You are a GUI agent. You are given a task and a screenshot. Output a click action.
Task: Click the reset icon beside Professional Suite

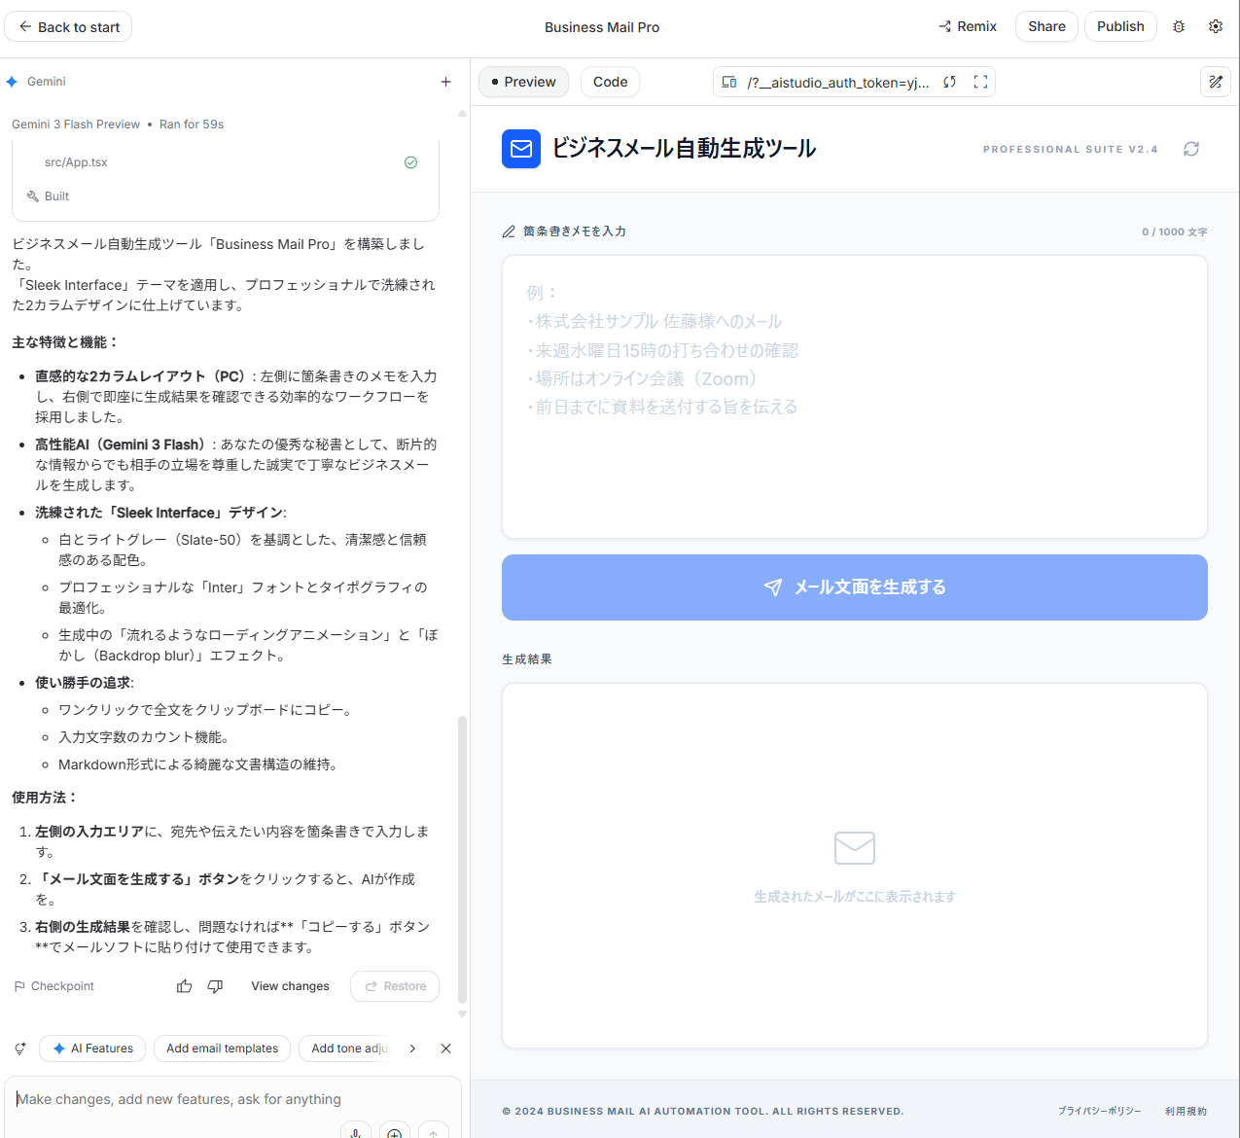(x=1191, y=149)
